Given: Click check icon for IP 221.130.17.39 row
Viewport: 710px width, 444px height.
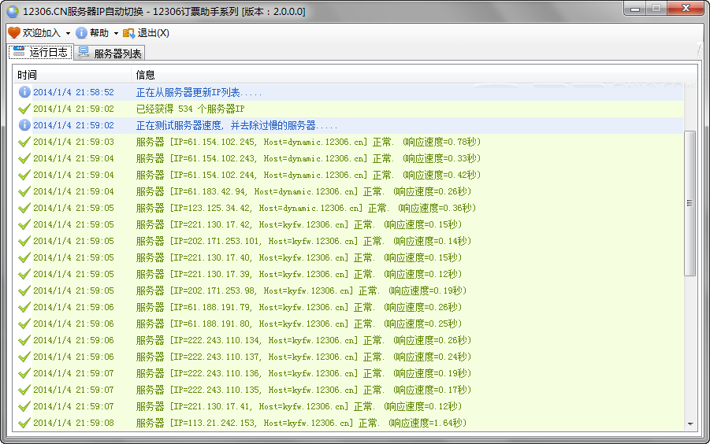Looking at the screenshot, I should point(24,274).
